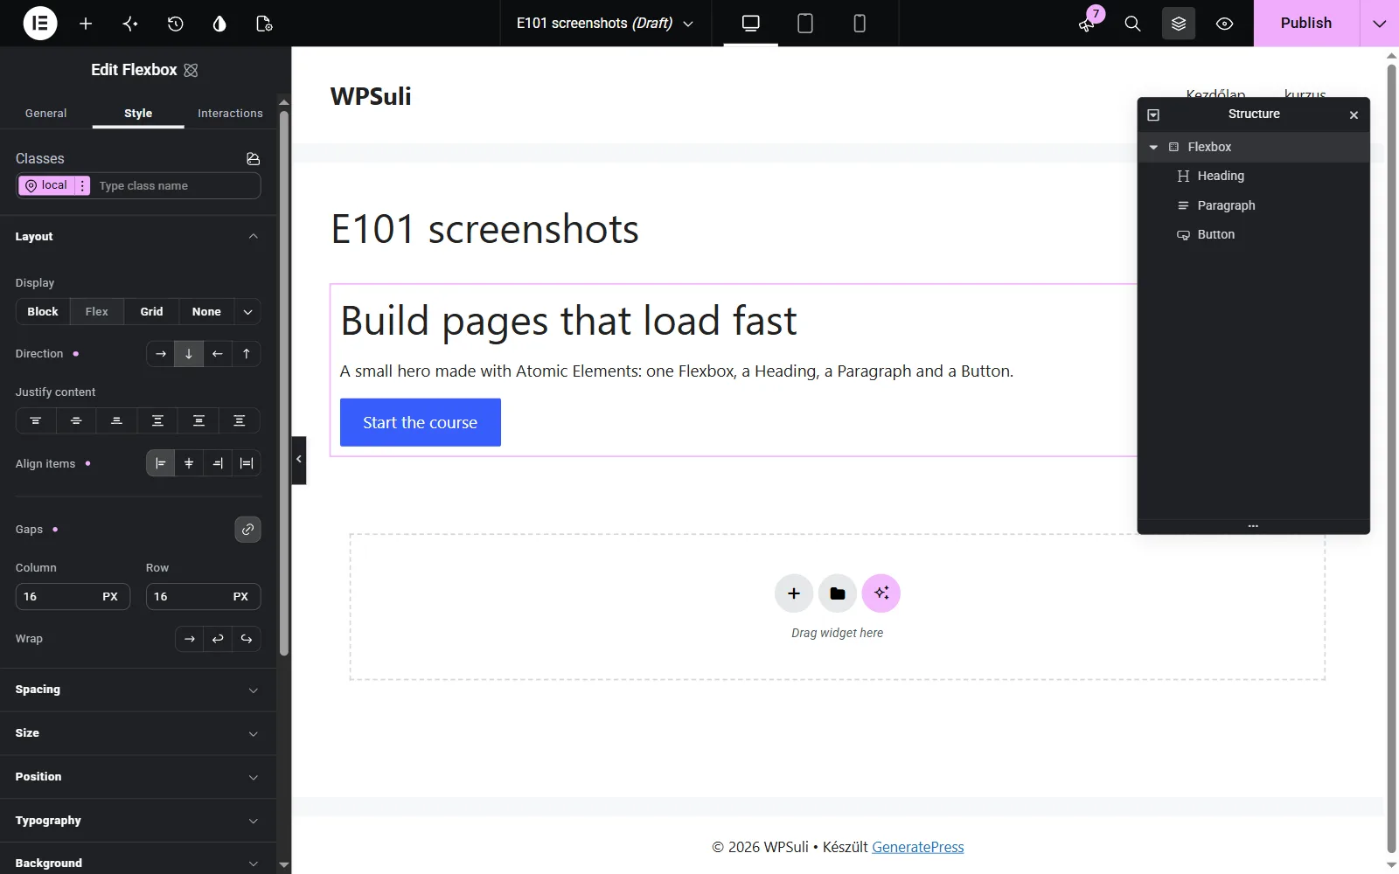Click the folder template library button
Screen dimensions: 1399x874
tap(838, 593)
